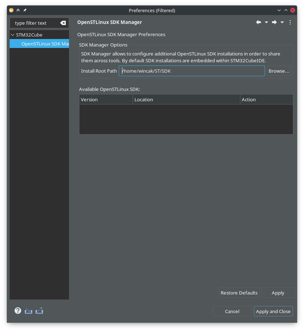Focus the Install Root Path field
Screen dimensions: 304x331
pyautogui.click(x=192, y=71)
